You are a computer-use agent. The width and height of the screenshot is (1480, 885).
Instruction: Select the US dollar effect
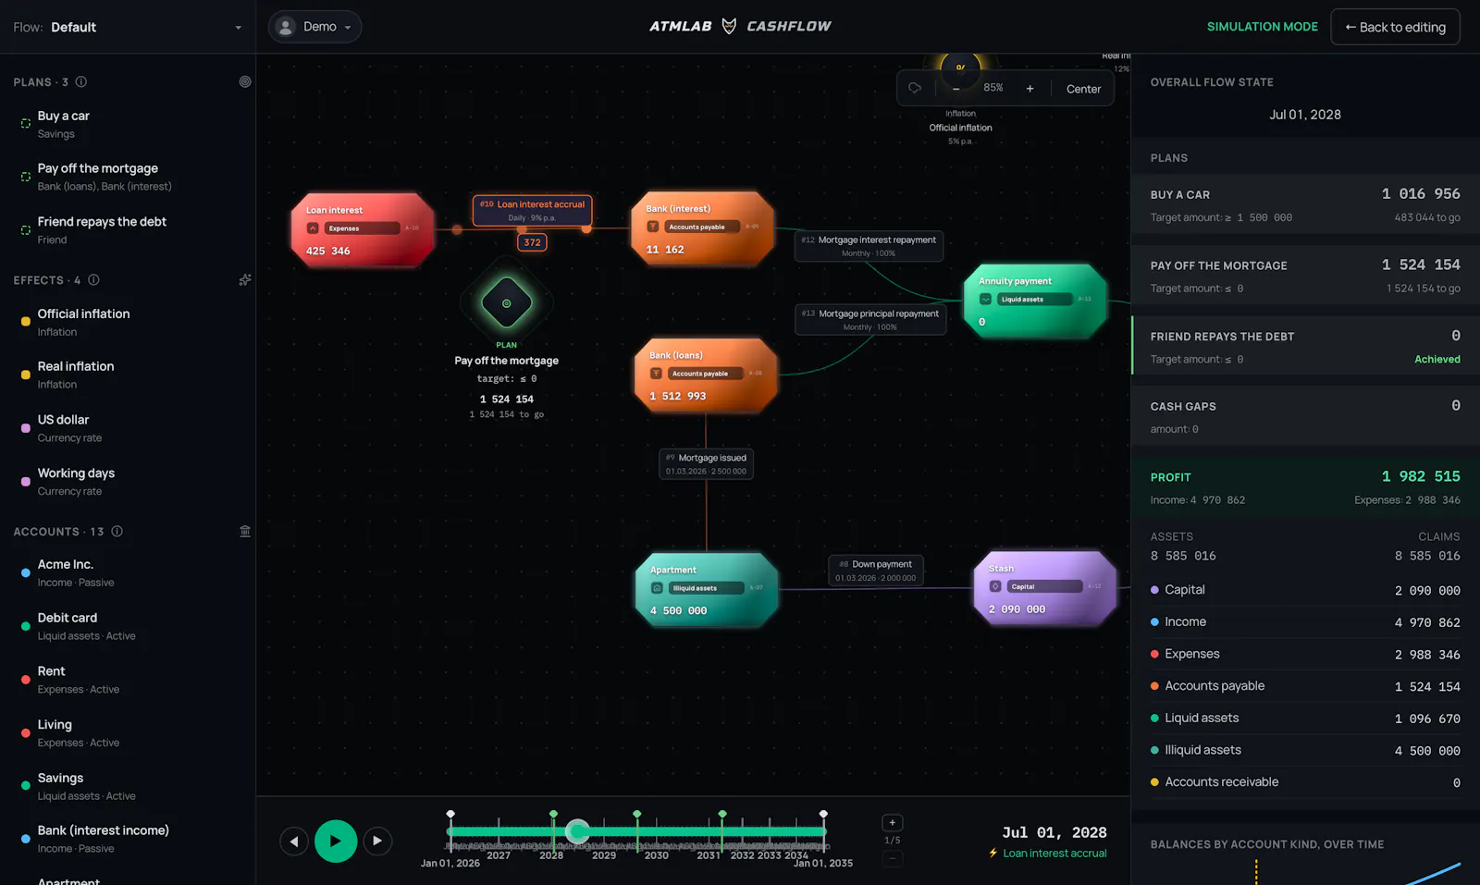click(128, 428)
